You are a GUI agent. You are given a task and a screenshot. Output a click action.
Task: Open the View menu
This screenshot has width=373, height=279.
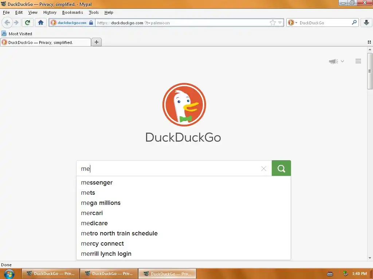(x=33, y=12)
